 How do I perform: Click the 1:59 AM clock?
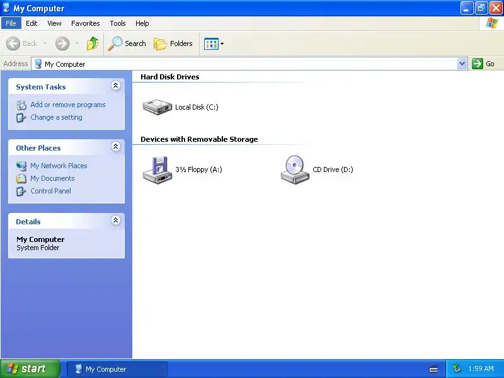[x=481, y=369]
